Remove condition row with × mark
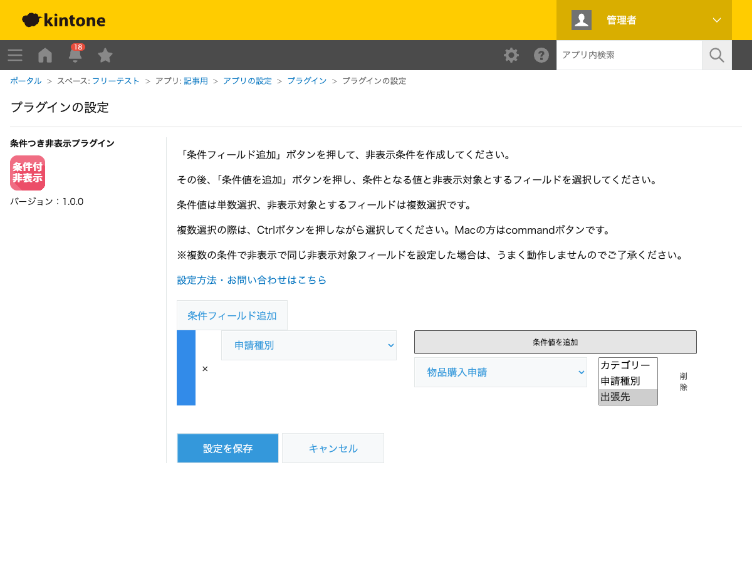This screenshot has width=752, height=564. (205, 368)
